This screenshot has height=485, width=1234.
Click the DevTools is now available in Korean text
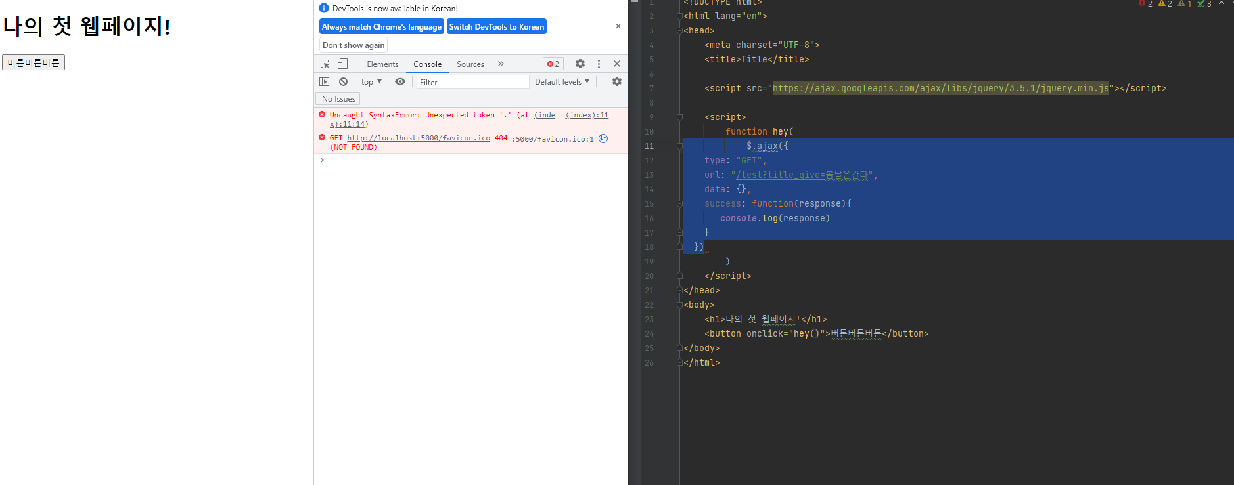point(395,9)
